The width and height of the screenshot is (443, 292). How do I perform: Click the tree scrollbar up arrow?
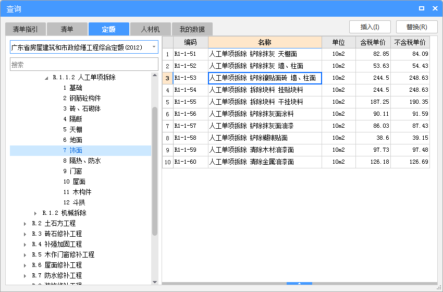click(155, 75)
